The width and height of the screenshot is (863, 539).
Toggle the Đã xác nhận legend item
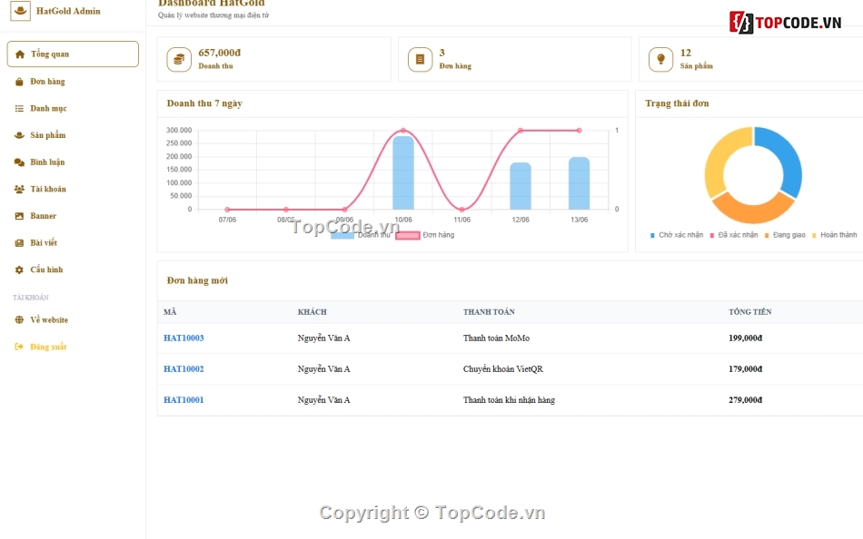(x=734, y=235)
